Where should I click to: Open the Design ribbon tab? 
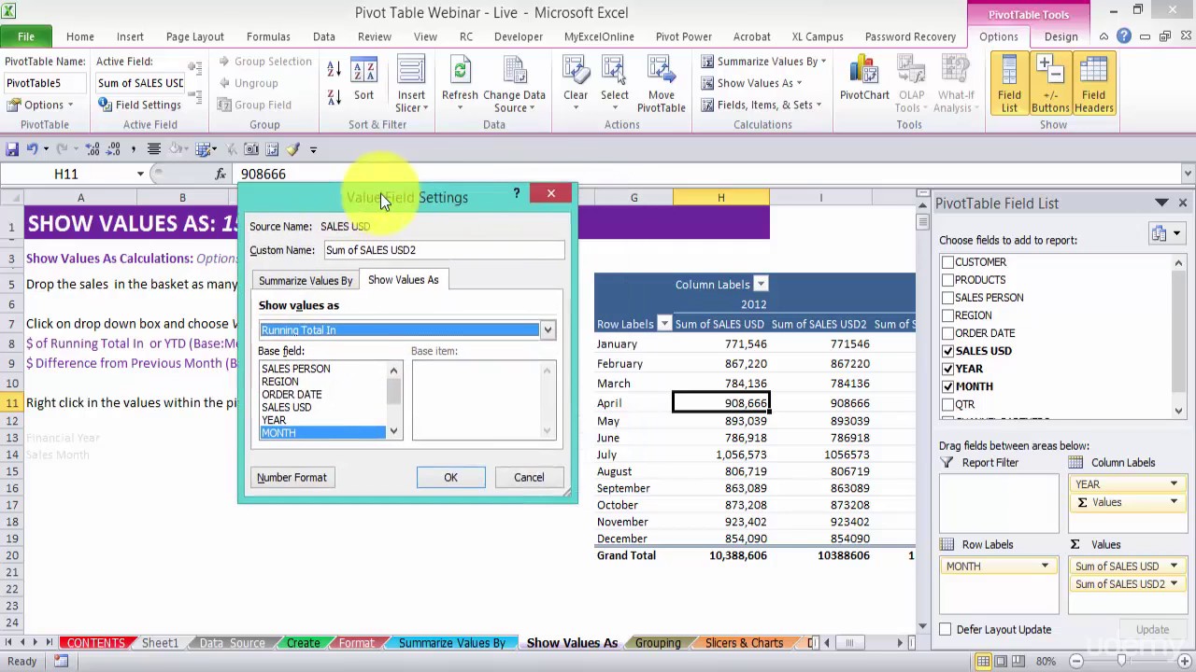pyautogui.click(x=1061, y=36)
